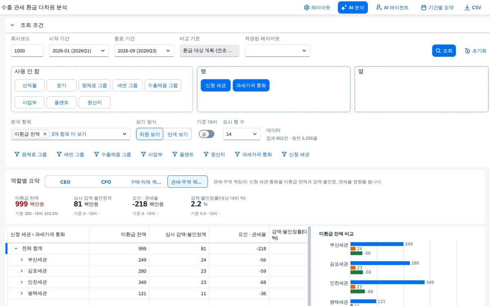Toggle the 기준 대비 switch

tap(207, 134)
